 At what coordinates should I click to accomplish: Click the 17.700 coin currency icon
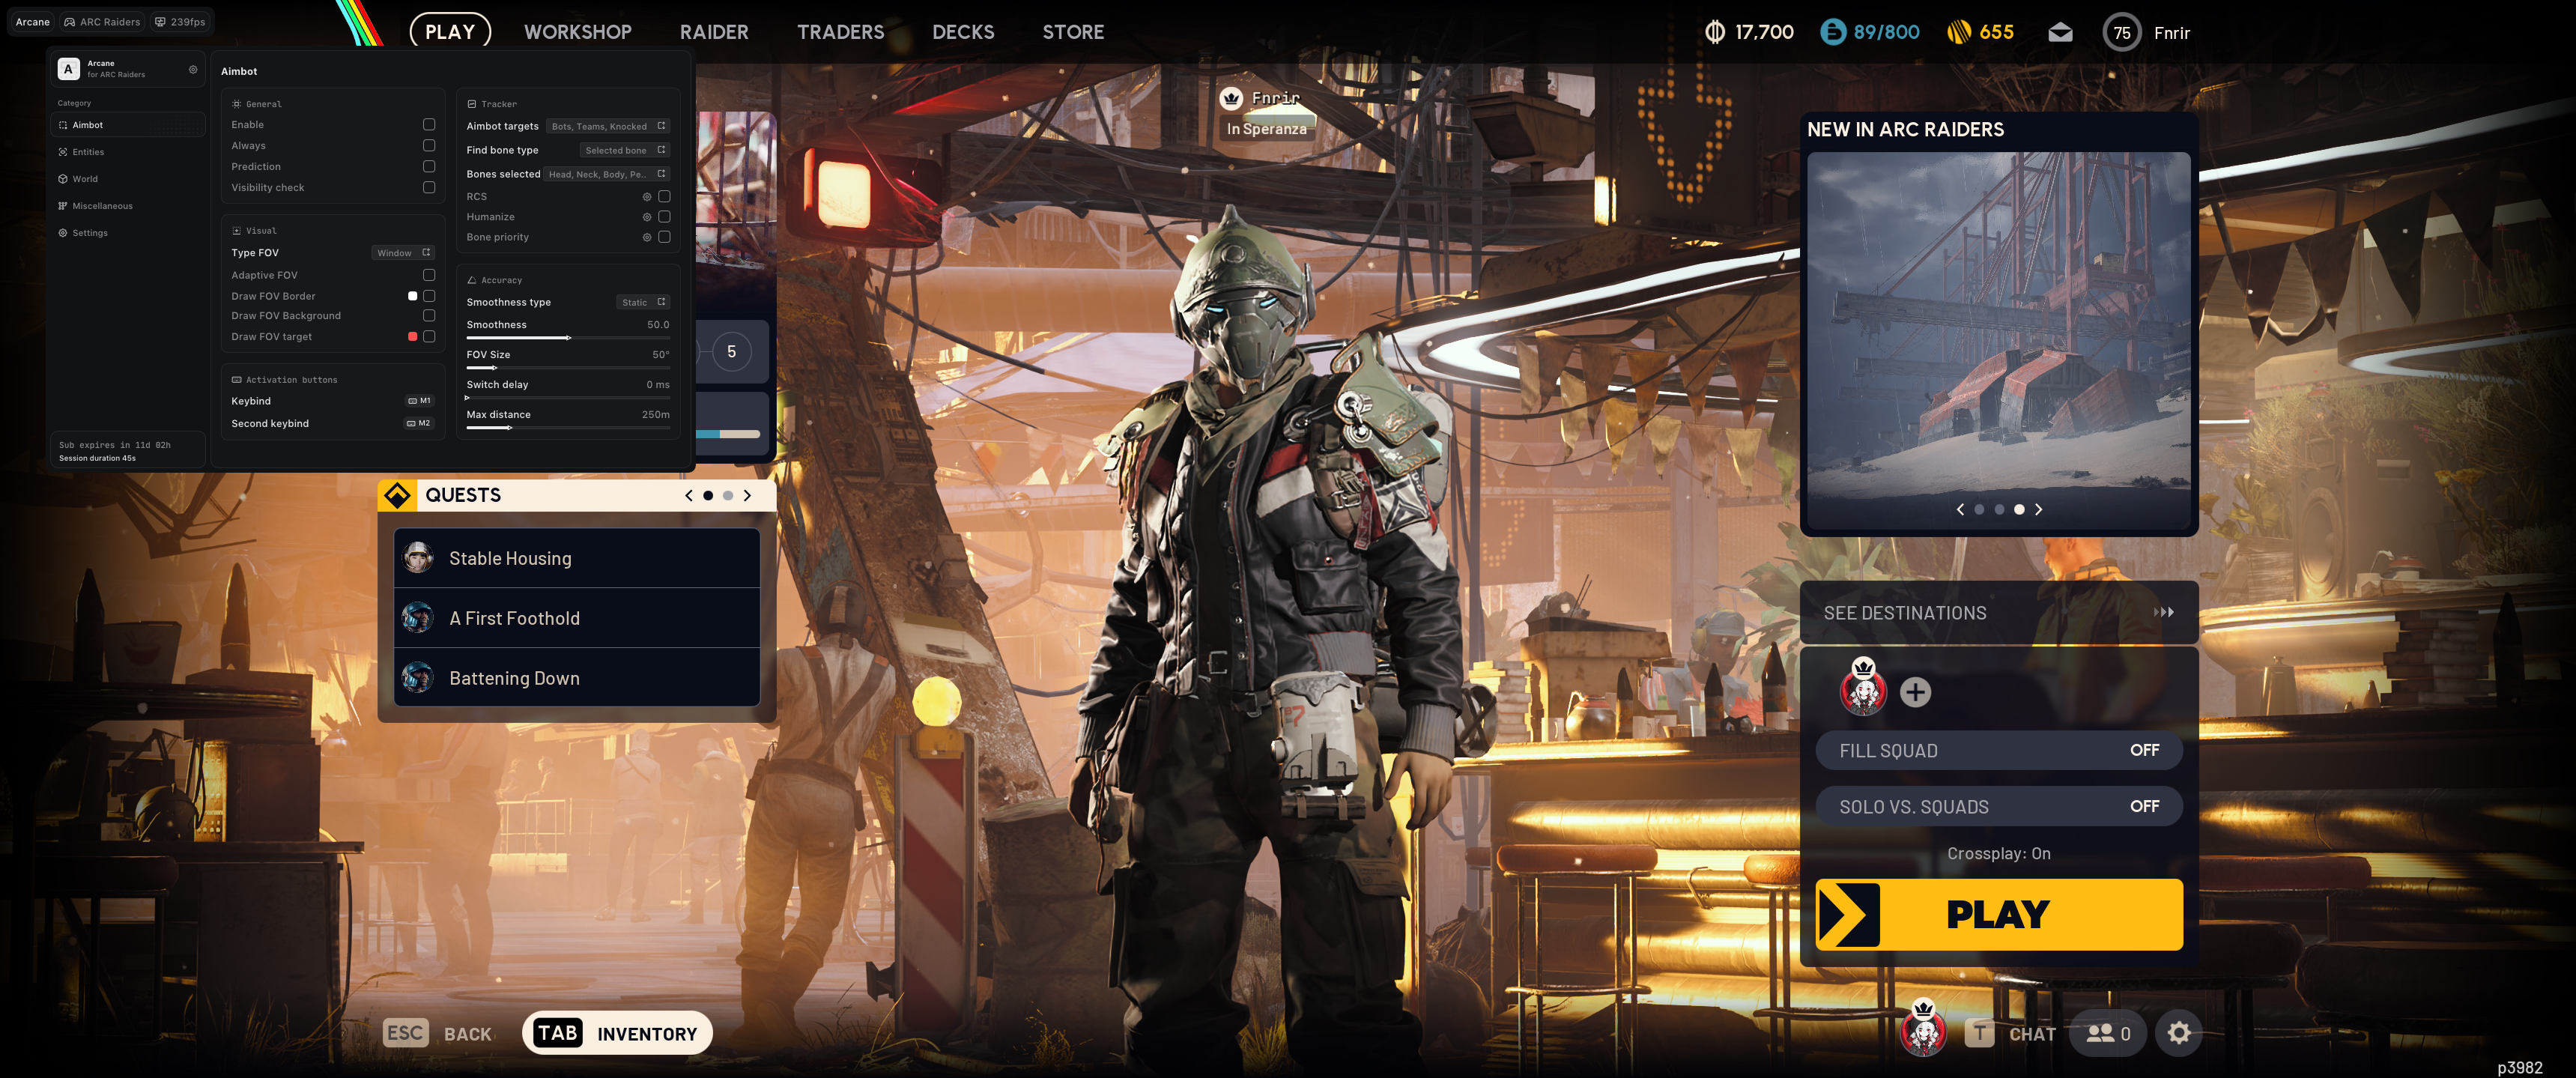tap(1715, 32)
